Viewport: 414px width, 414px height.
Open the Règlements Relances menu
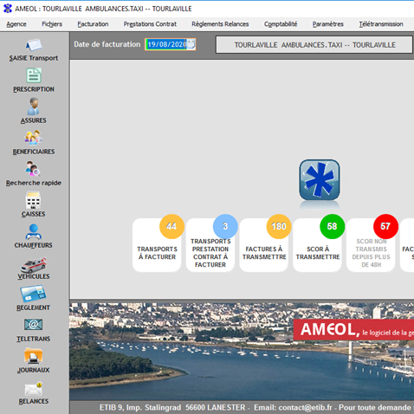220,24
